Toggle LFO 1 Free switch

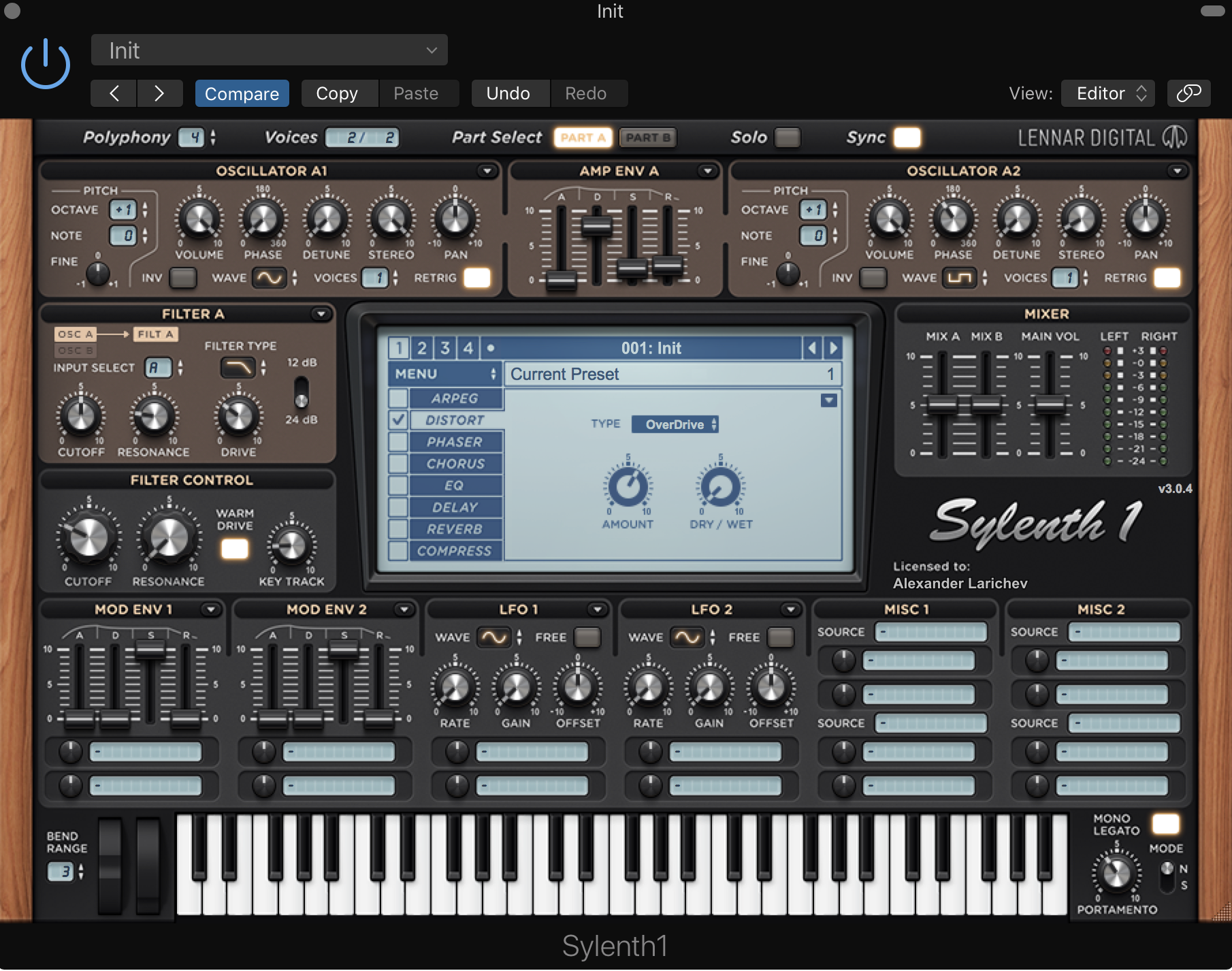point(587,637)
